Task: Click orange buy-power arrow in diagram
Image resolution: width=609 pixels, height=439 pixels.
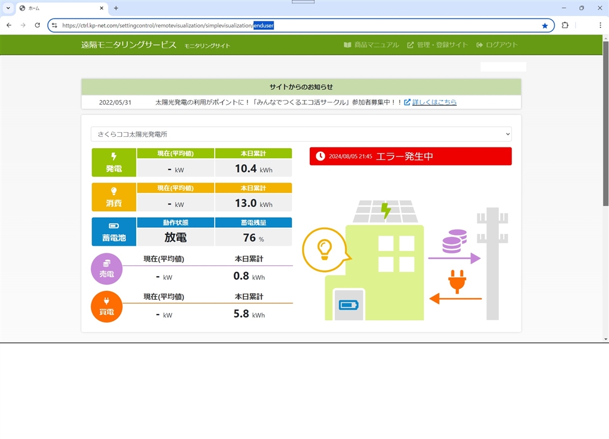Action: 455,299
